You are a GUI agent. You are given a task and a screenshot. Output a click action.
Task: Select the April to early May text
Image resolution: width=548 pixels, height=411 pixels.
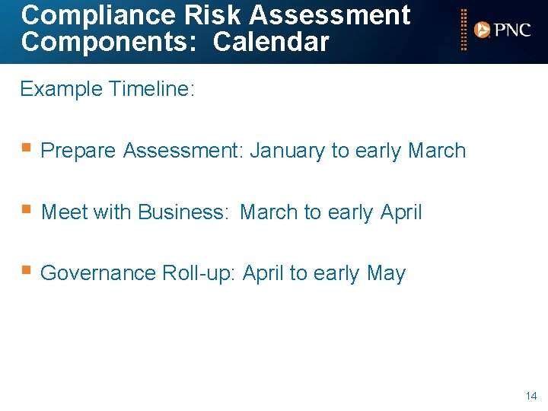tap(324, 273)
